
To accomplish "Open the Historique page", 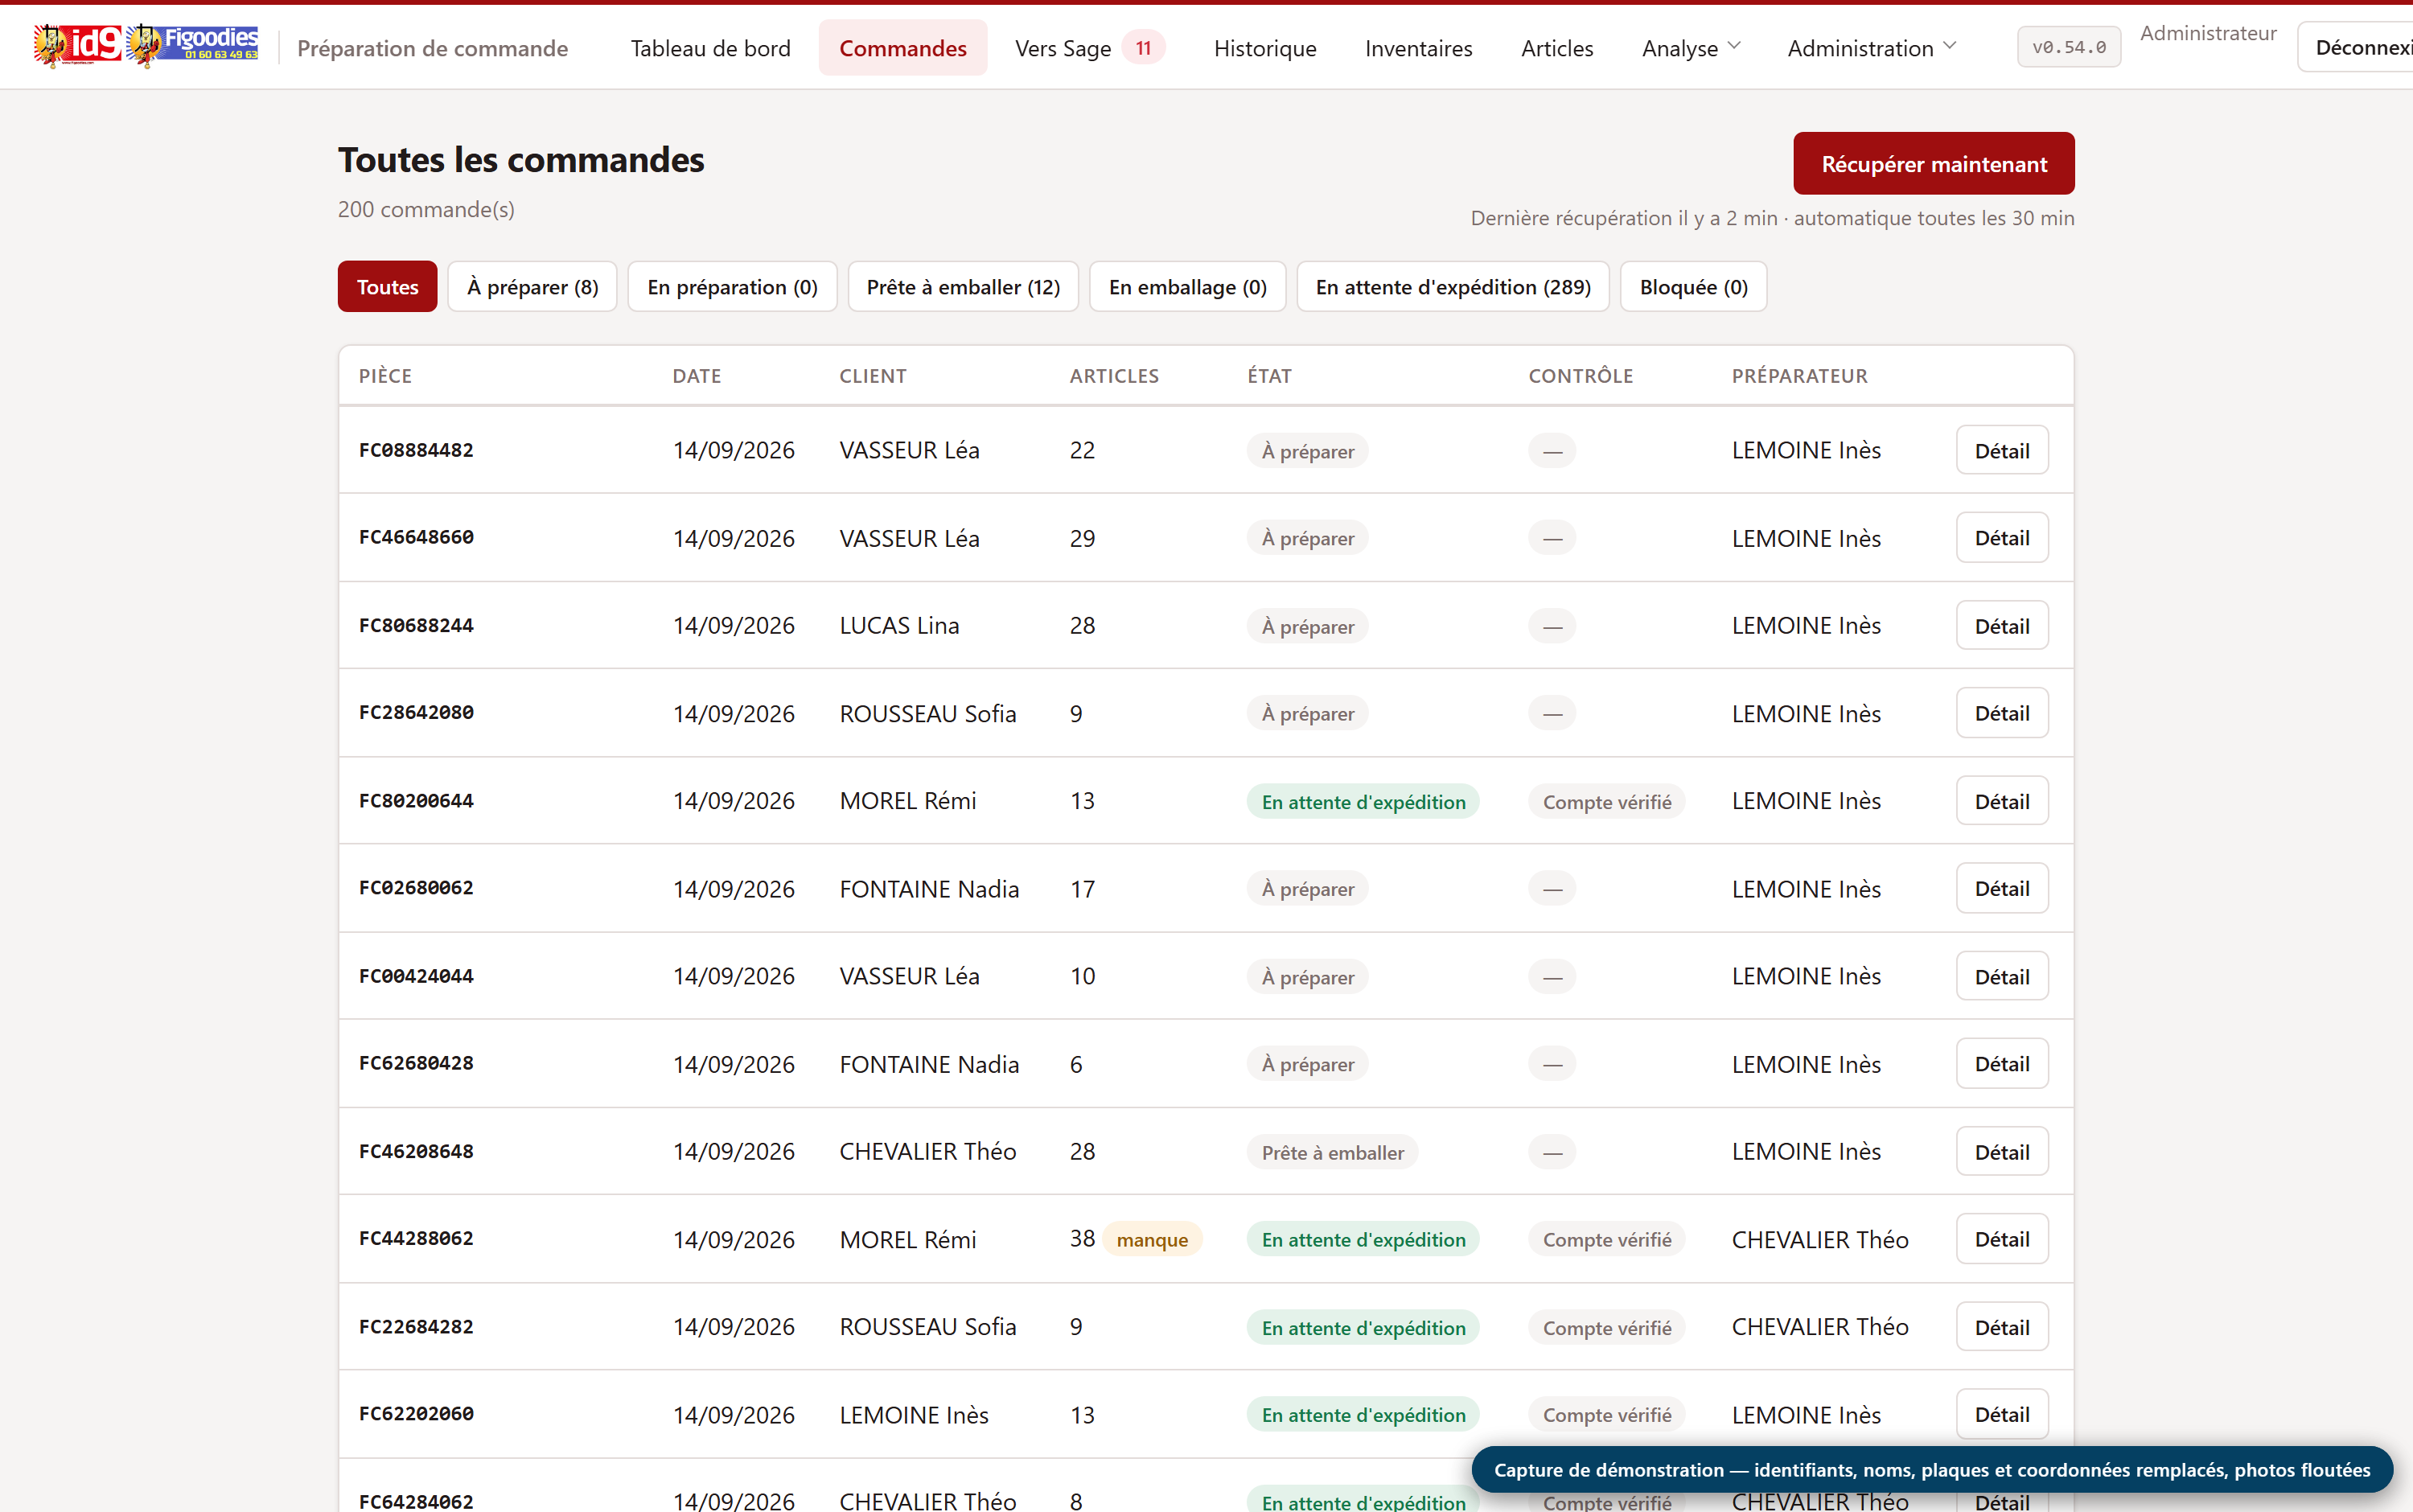I will (x=1264, y=48).
